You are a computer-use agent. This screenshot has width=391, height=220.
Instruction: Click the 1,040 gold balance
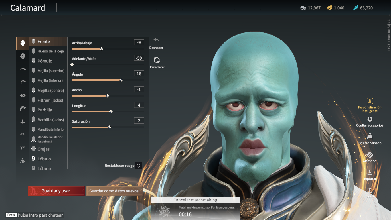[x=339, y=8]
